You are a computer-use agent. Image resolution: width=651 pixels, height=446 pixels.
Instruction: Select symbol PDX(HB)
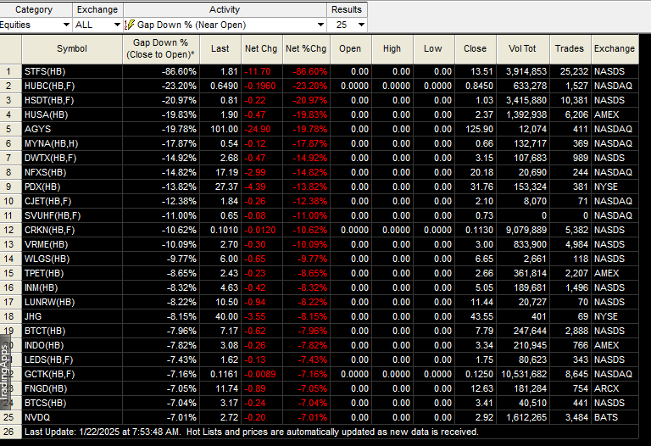[42, 187]
